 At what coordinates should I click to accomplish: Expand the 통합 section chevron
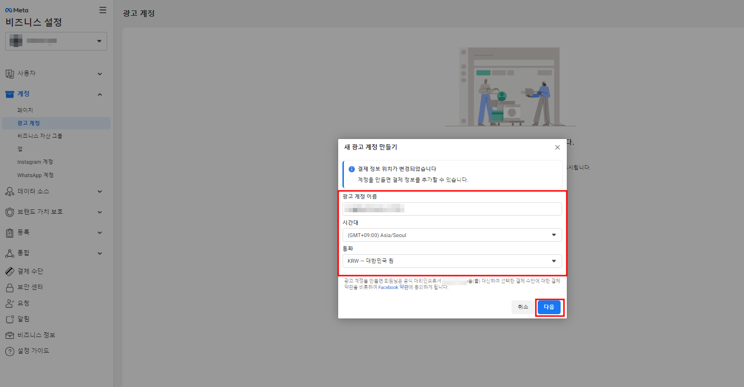pos(100,253)
